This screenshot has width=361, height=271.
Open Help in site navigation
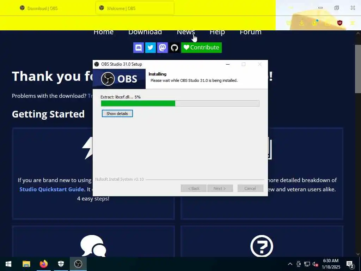coord(217,32)
